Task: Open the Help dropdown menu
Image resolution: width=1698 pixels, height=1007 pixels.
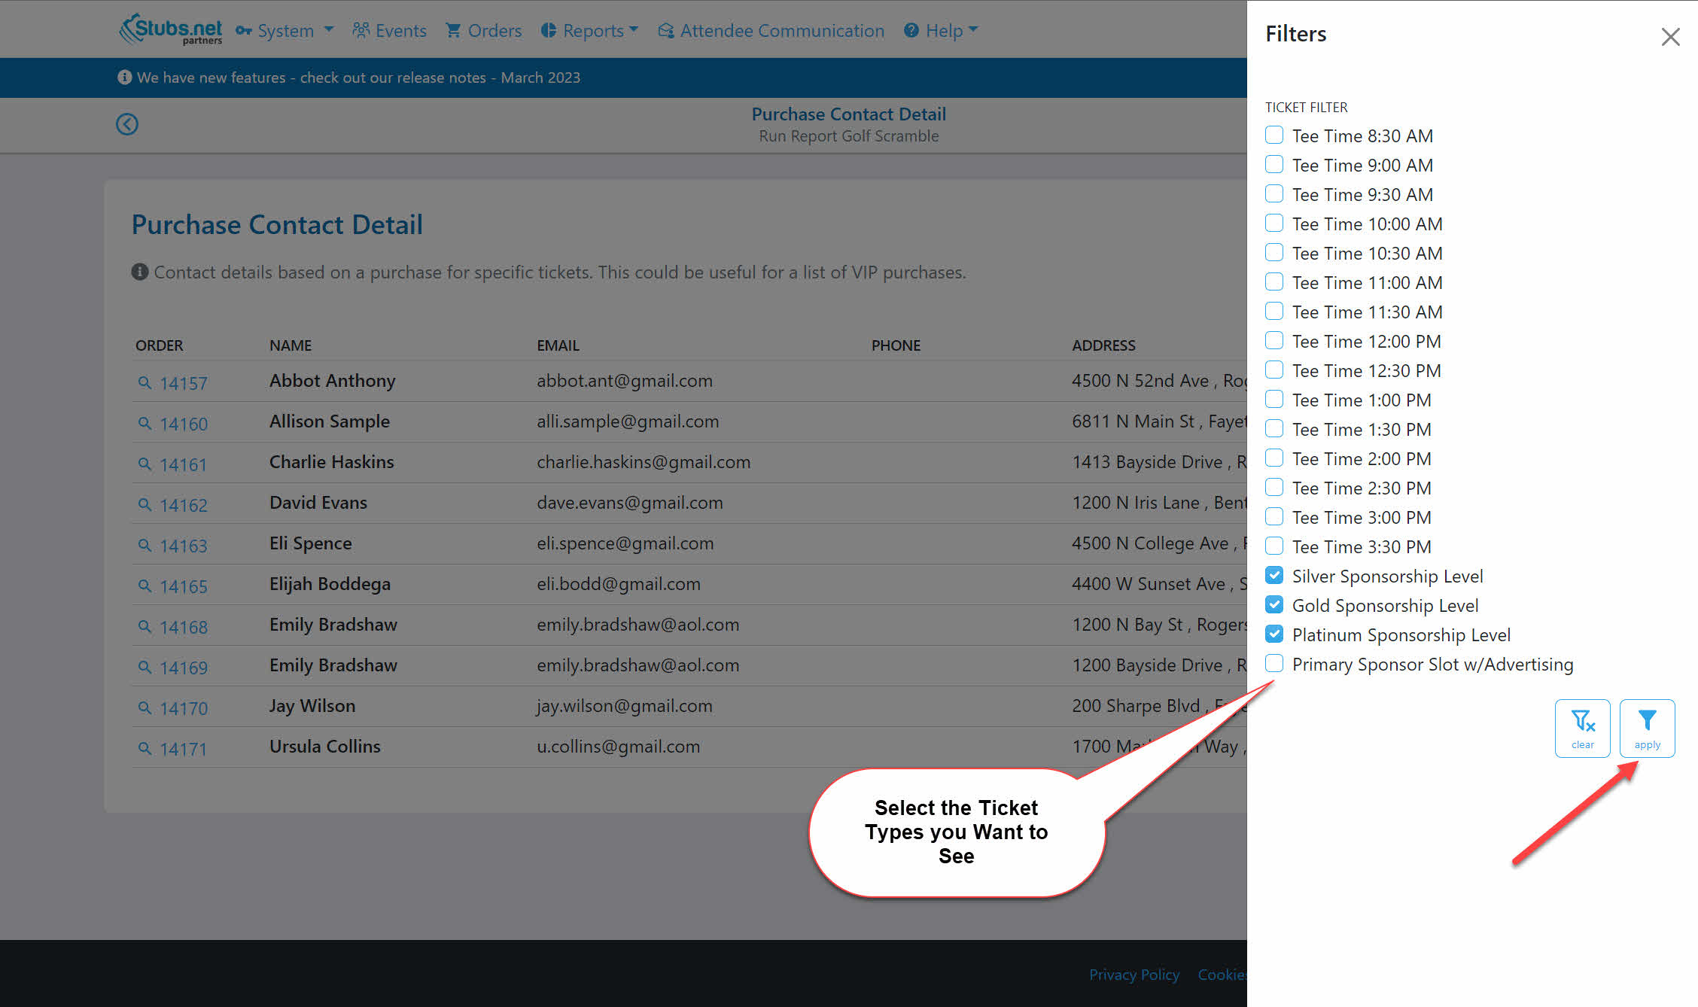Action: click(x=941, y=30)
